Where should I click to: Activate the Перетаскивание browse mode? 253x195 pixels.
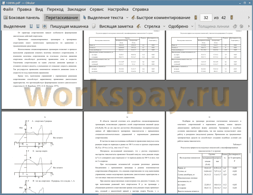(x=62, y=18)
